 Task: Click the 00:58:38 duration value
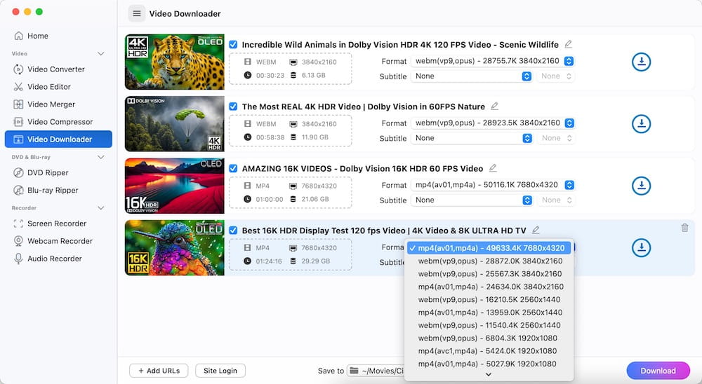270,137
